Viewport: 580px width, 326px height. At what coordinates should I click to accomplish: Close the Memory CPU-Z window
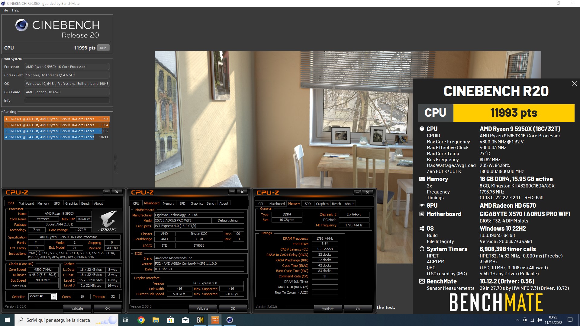367,192
